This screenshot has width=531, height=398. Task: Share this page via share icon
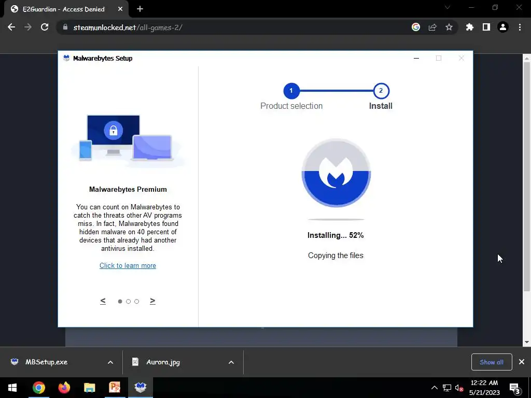[432, 27]
